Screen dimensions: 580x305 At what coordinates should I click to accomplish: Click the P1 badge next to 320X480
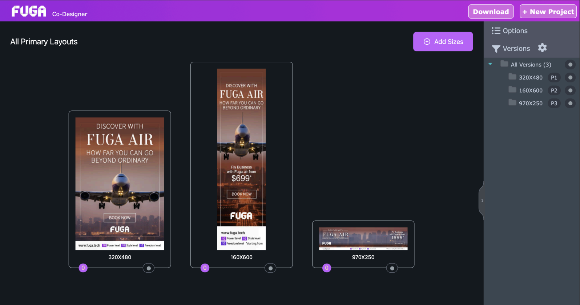[x=554, y=77]
